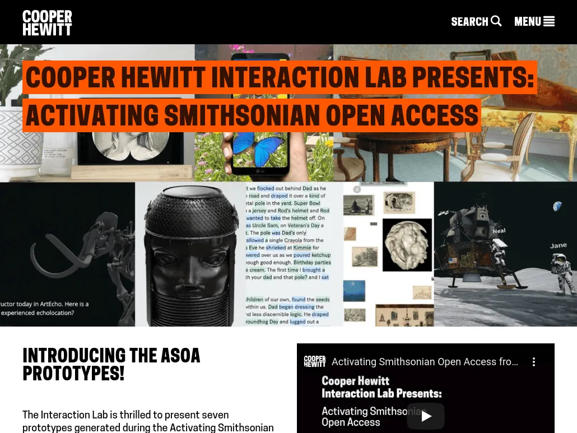Click the 'Cooper Hewitt Interaction Lab Presents:' banner heading
The image size is (577, 433).
click(x=280, y=77)
